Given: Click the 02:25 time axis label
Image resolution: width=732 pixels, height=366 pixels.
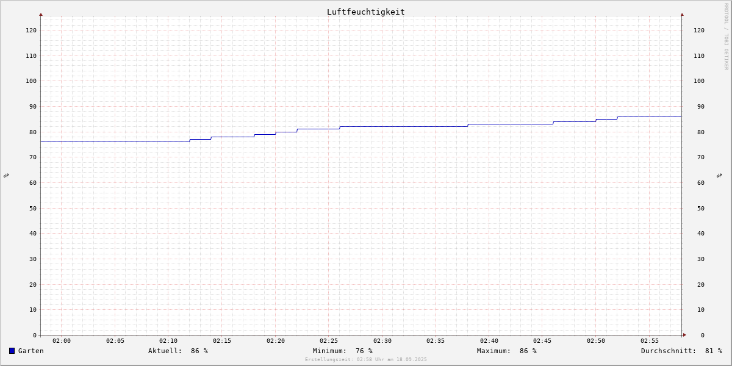Looking at the screenshot, I should 329,341.
